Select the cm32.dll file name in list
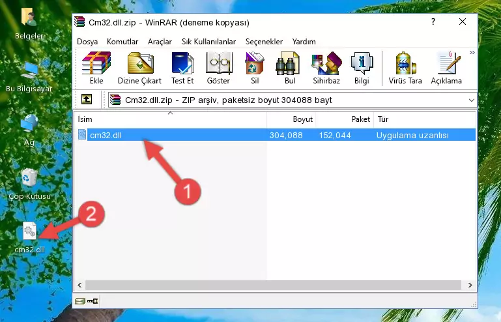 pyautogui.click(x=106, y=136)
